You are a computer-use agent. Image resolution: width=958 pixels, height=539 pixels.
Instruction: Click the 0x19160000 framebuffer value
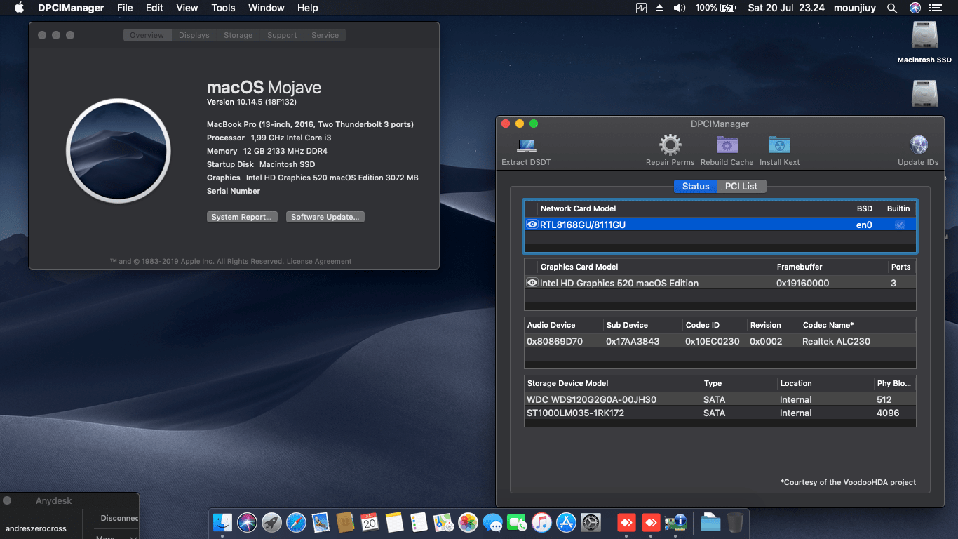(802, 283)
